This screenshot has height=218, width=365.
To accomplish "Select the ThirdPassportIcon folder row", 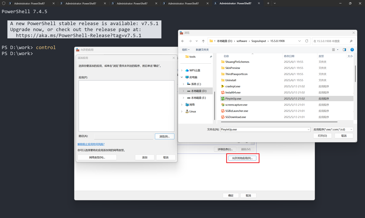I will (x=287, y=74).
